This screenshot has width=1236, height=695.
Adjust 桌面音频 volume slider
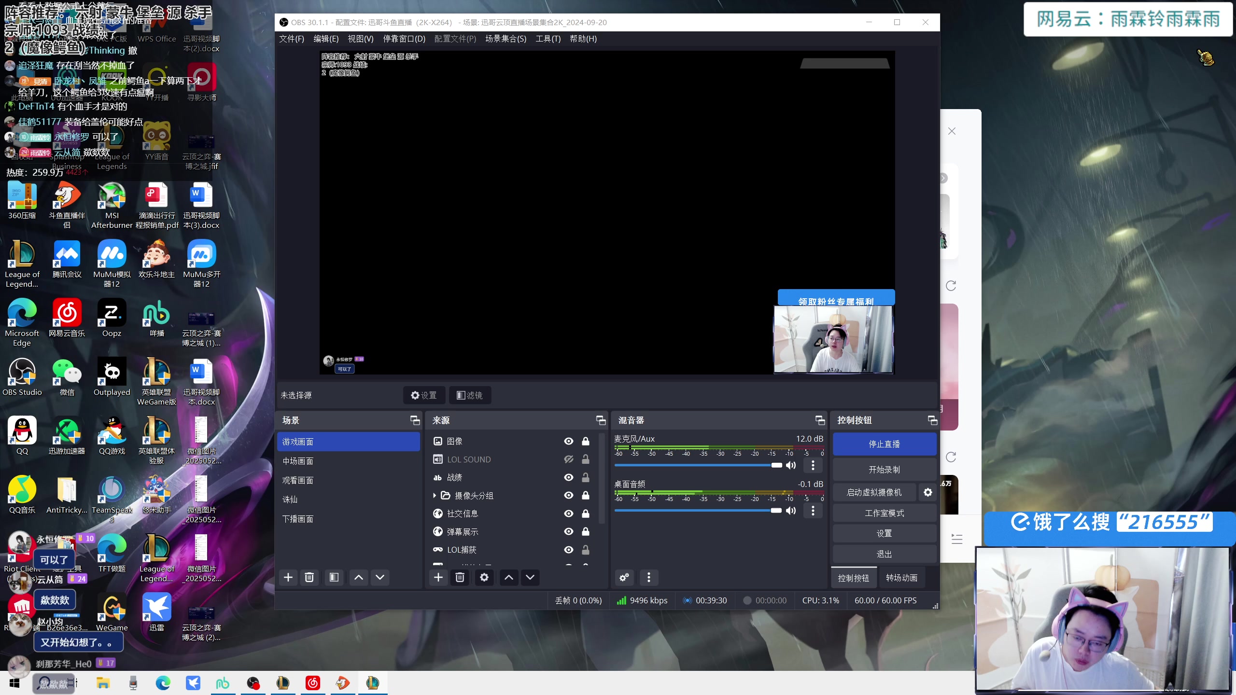pos(698,511)
